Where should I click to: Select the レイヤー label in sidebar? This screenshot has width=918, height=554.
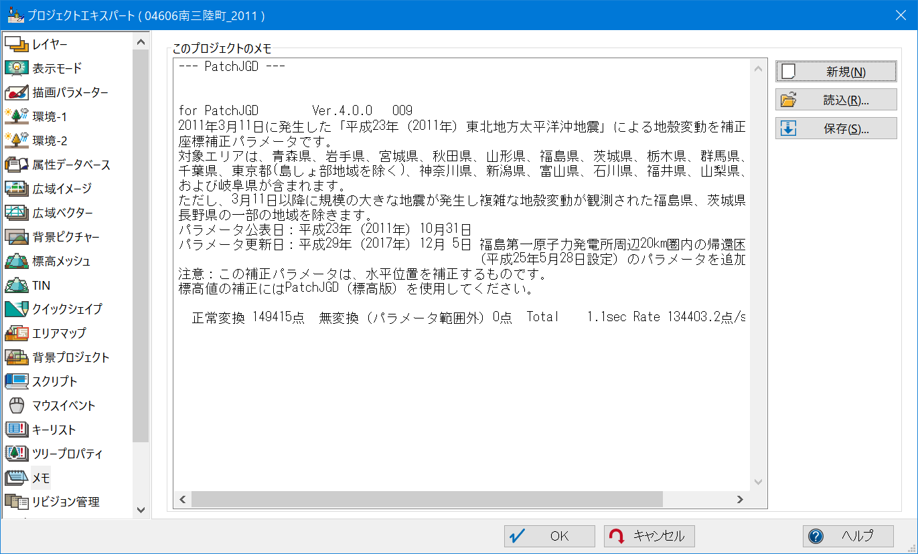50,44
